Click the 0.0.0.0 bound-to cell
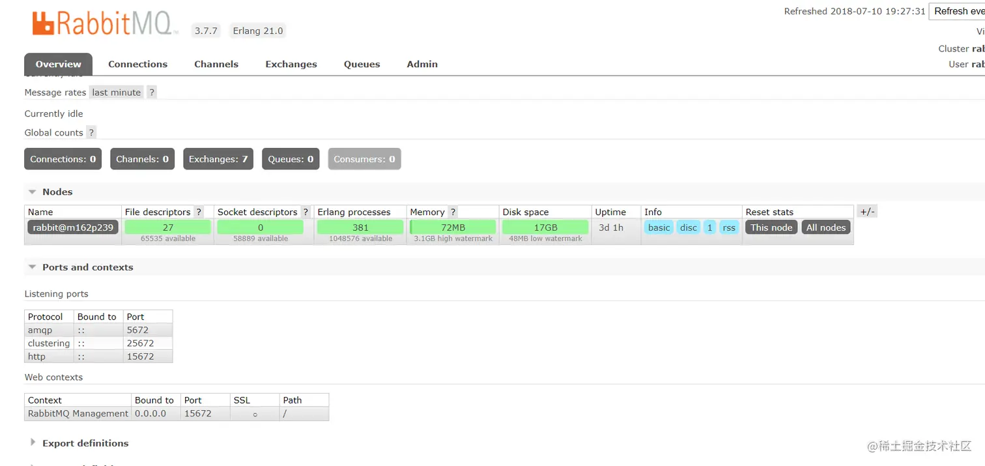Image resolution: width=985 pixels, height=466 pixels. pyautogui.click(x=156, y=413)
